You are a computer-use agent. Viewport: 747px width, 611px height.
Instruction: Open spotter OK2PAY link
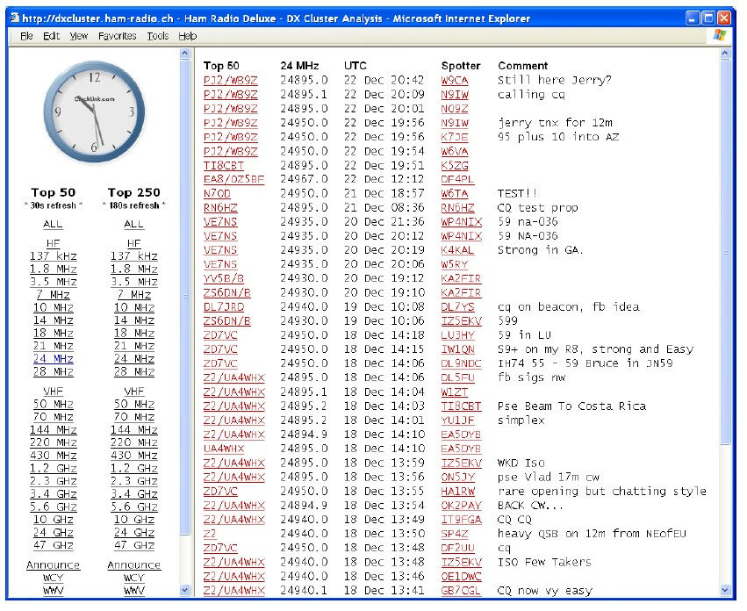pos(461,505)
